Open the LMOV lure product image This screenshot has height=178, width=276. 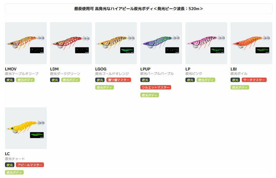coord(26,43)
